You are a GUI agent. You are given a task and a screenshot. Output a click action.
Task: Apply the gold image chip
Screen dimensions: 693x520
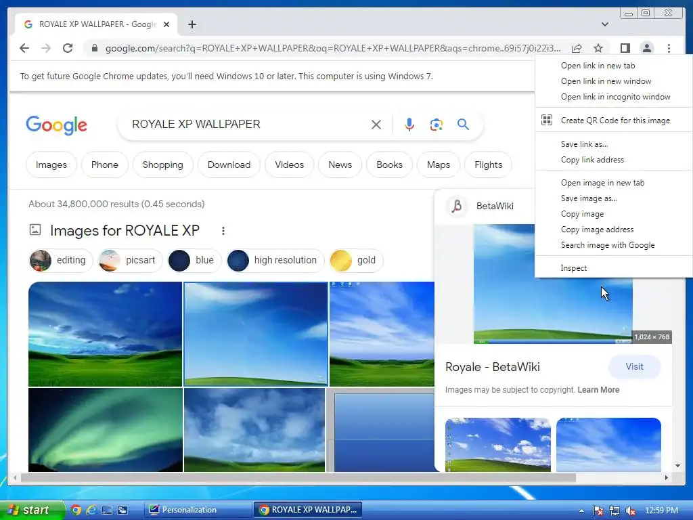click(x=356, y=260)
